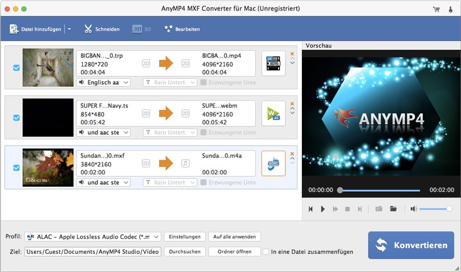Click the register key icon in title bar

(451, 9)
